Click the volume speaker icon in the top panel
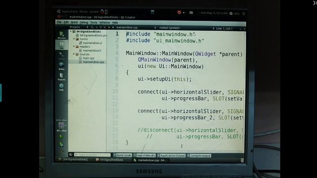 coord(184,12)
